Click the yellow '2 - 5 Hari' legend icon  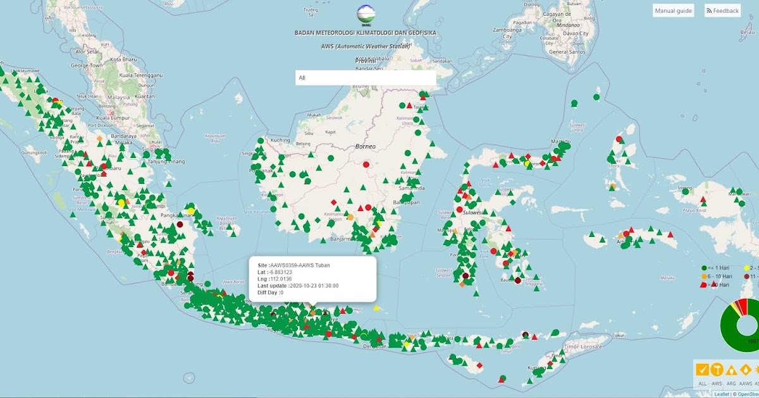746,268
